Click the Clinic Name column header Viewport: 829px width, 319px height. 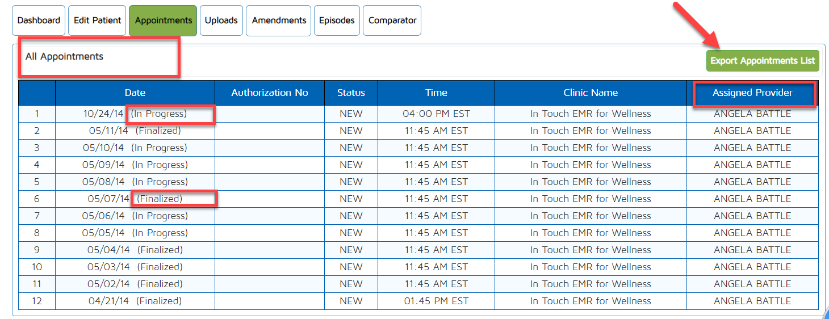(x=591, y=93)
